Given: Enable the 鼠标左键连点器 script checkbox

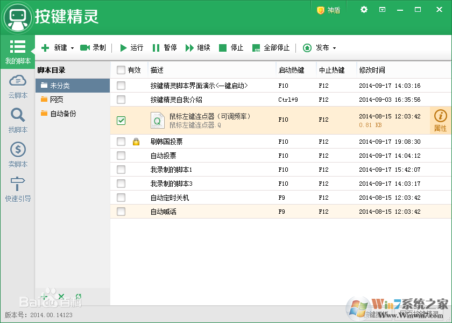Looking at the screenshot, I should (121, 121).
